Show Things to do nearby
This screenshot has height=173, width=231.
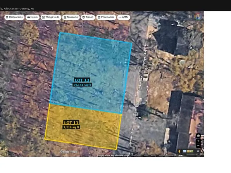tap(51, 17)
